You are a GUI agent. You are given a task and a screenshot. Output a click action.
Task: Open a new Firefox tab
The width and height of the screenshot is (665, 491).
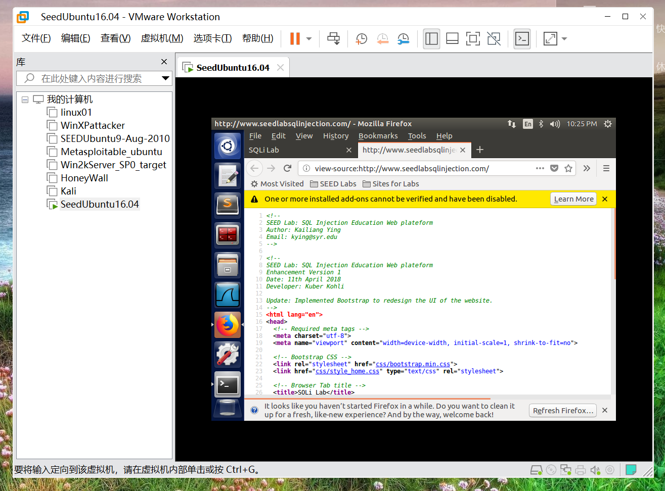click(480, 150)
